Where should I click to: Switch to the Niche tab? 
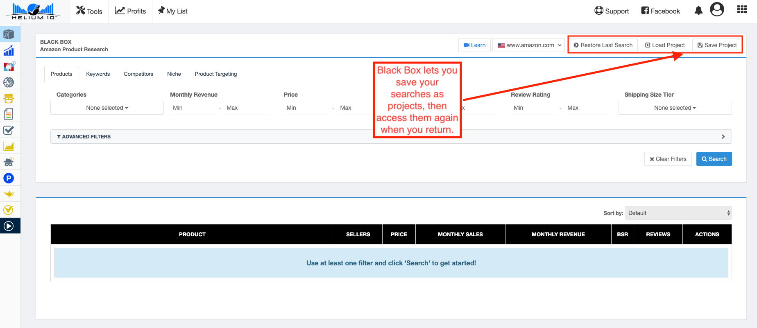[x=174, y=74]
